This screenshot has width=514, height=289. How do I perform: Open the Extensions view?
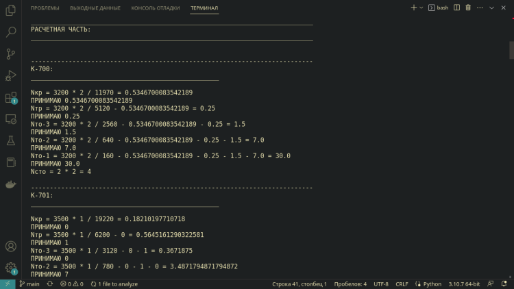10,97
